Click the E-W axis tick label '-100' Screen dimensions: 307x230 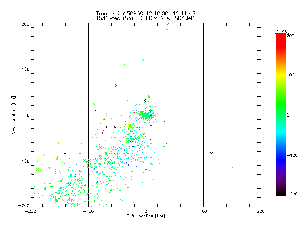(88, 211)
